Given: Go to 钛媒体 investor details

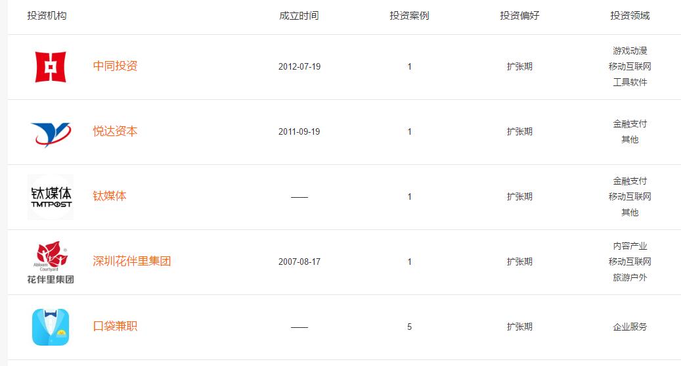Looking at the screenshot, I should (110, 196).
